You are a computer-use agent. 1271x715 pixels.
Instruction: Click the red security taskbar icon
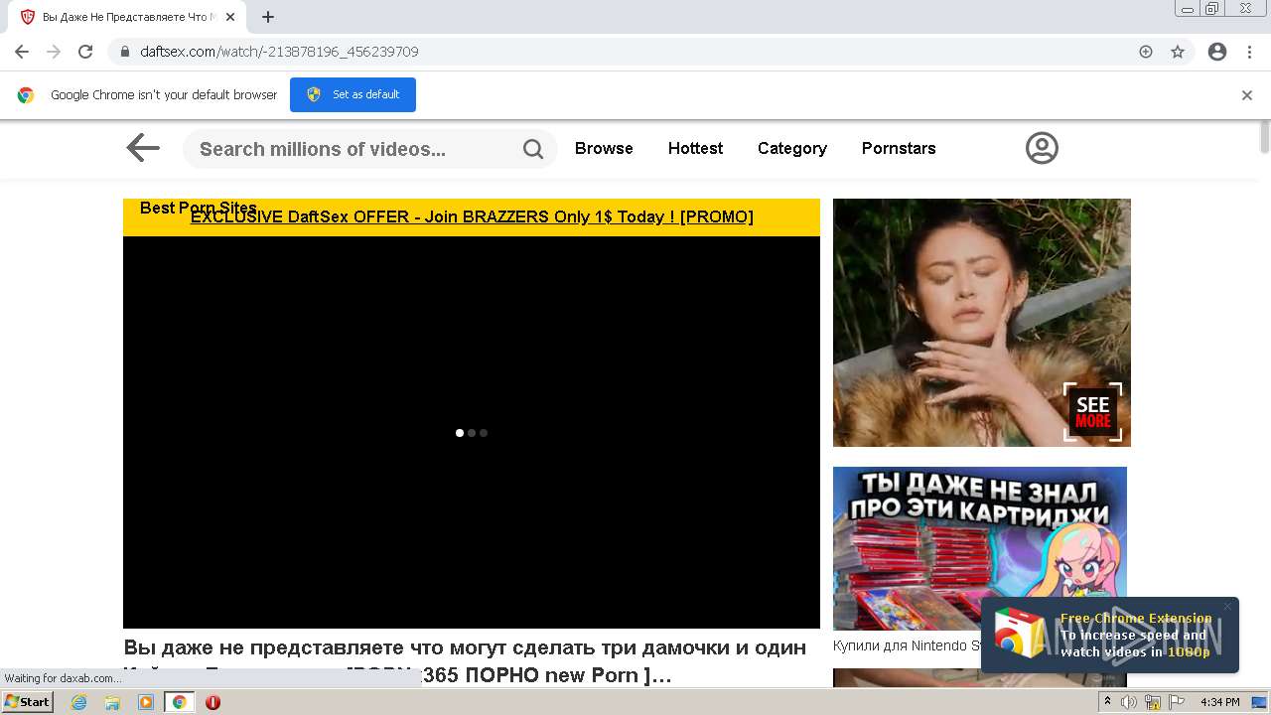coord(212,702)
